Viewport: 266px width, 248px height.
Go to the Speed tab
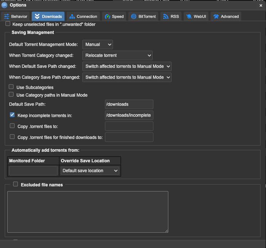click(114, 16)
